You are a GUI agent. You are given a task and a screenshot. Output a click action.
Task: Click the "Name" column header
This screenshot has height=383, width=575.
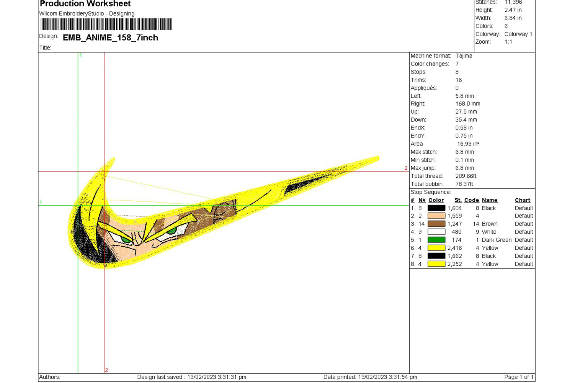tap(490, 200)
